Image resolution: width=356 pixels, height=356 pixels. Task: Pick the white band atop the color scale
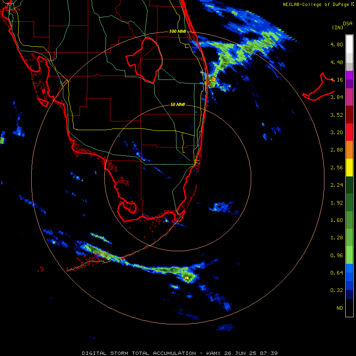tap(349, 44)
